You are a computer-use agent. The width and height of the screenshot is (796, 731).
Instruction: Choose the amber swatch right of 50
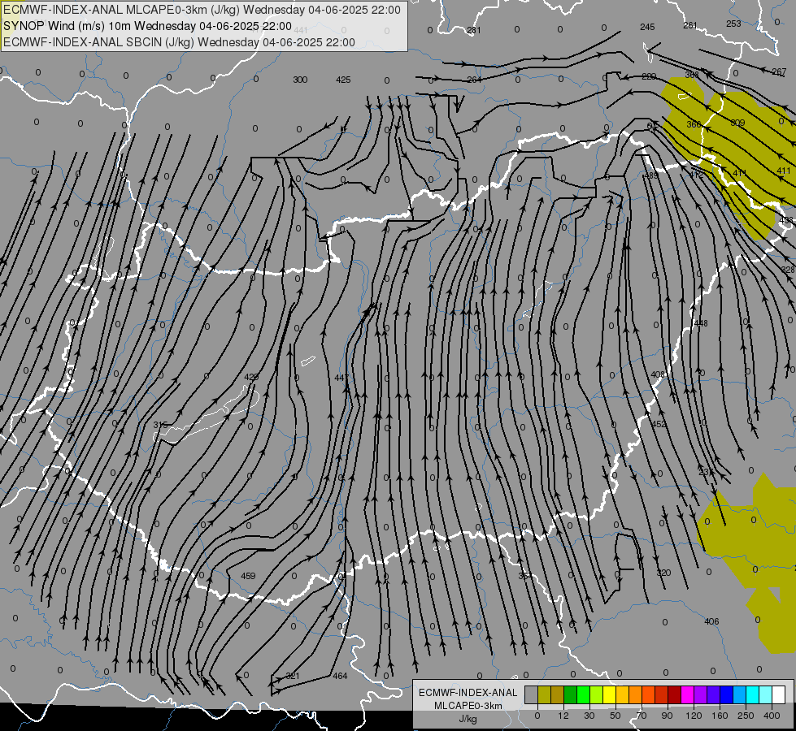622,695
